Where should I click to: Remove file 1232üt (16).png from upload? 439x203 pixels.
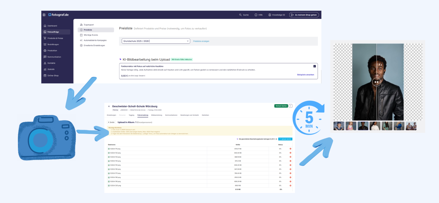290,169
